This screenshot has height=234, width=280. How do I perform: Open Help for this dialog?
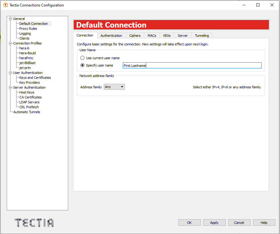tap(264, 223)
